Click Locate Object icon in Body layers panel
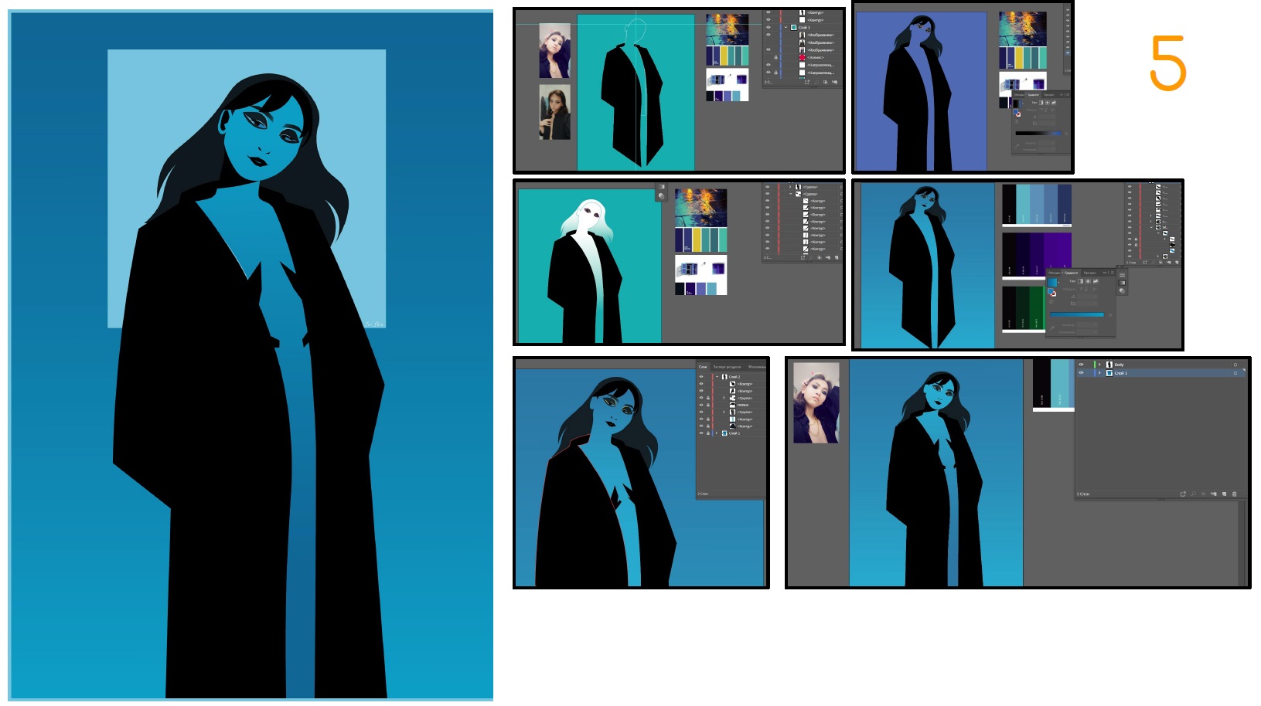The width and height of the screenshot is (1261, 706). click(x=1194, y=494)
